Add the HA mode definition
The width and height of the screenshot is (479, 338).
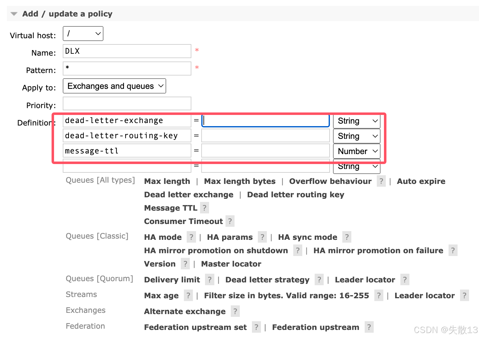pos(163,237)
